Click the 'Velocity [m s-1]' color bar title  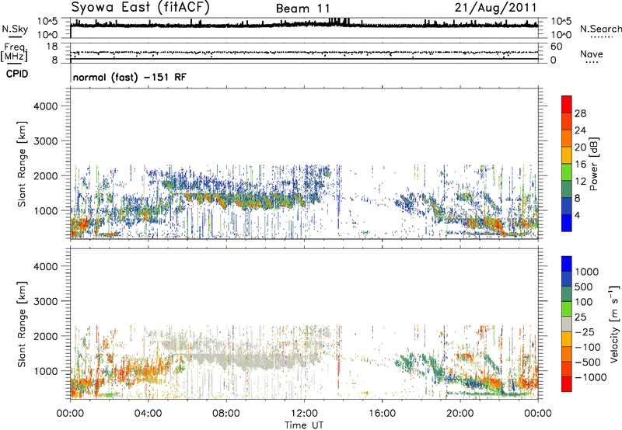coord(614,324)
